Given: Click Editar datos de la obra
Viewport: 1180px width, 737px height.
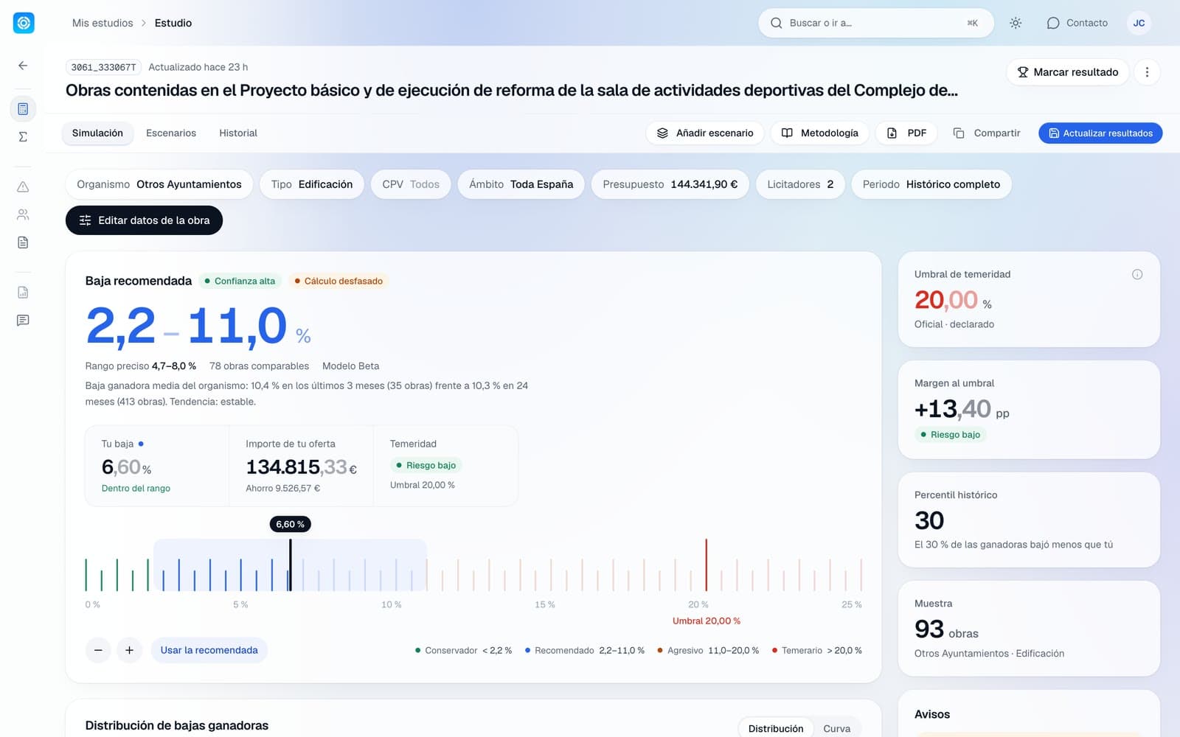Looking at the screenshot, I should [144, 220].
